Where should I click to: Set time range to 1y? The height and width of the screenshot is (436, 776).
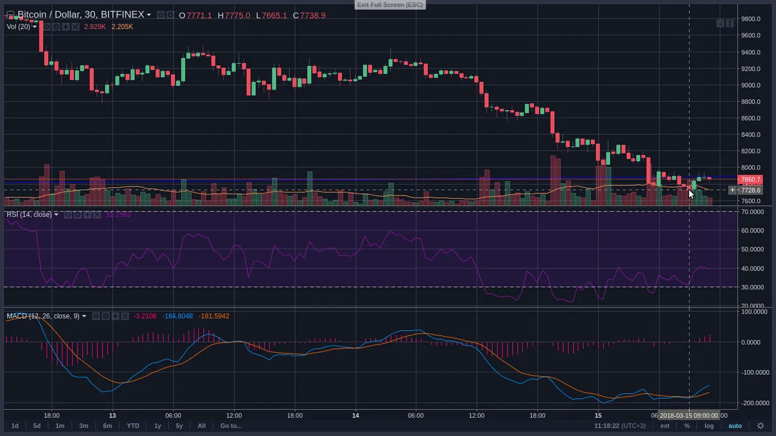tap(158, 426)
